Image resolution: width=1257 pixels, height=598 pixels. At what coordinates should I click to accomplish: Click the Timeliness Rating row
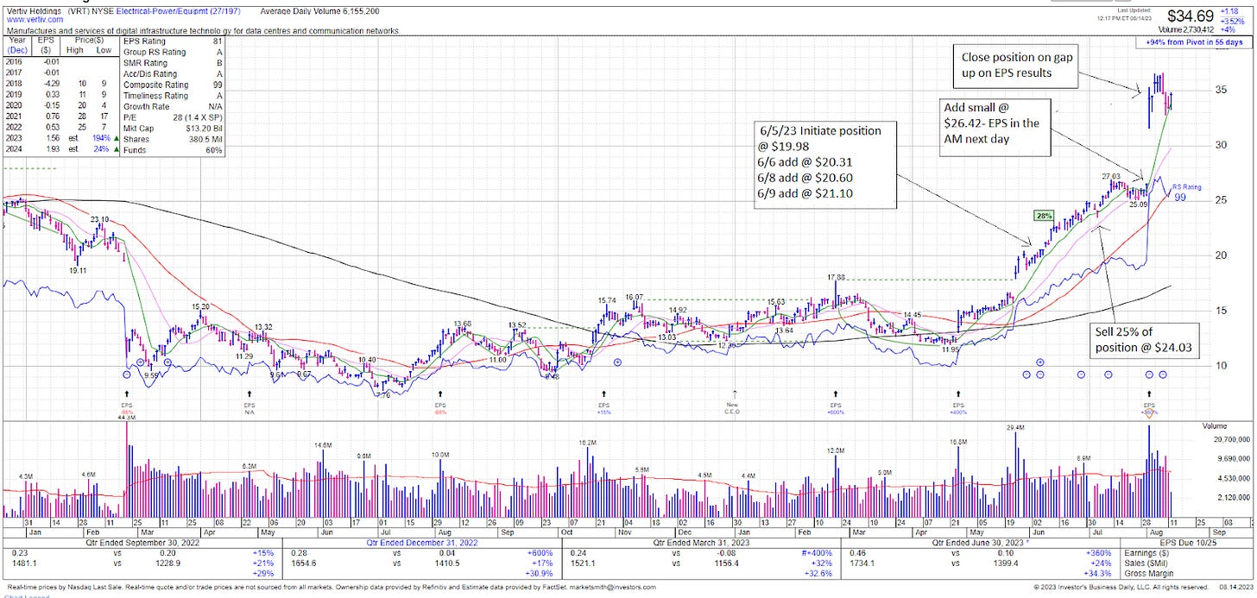point(174,96)
